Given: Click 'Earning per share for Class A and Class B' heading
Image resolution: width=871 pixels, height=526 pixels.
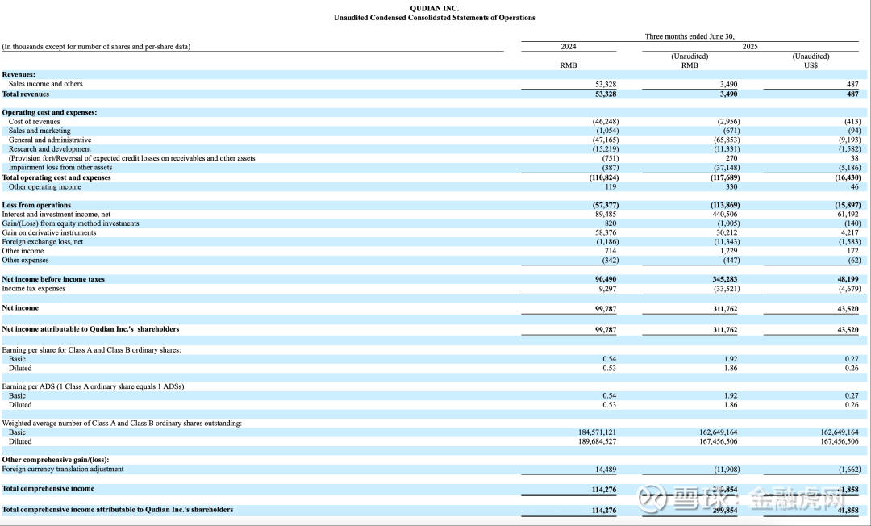Looking at the screenshot, I should click(92, 350).
